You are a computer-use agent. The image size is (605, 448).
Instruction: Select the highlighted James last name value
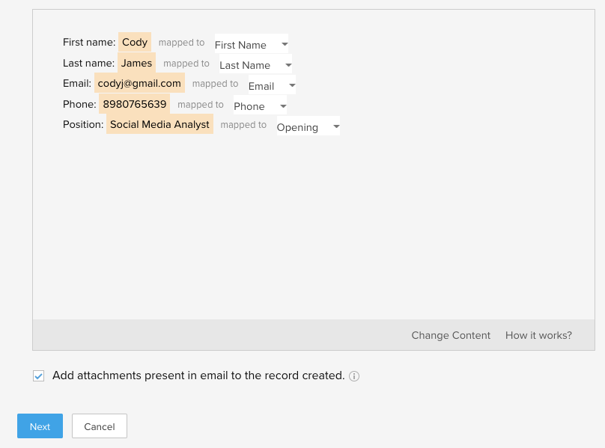tap(136, 64)
